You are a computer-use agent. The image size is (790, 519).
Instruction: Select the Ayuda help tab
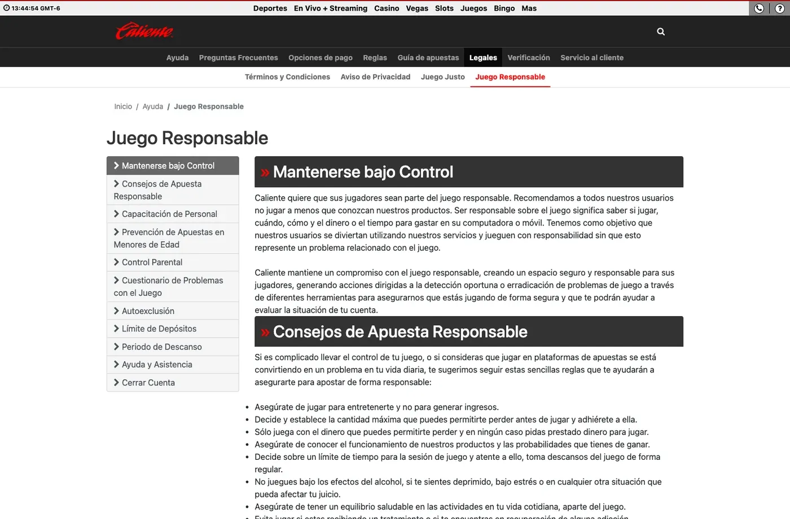coord(177,57)
